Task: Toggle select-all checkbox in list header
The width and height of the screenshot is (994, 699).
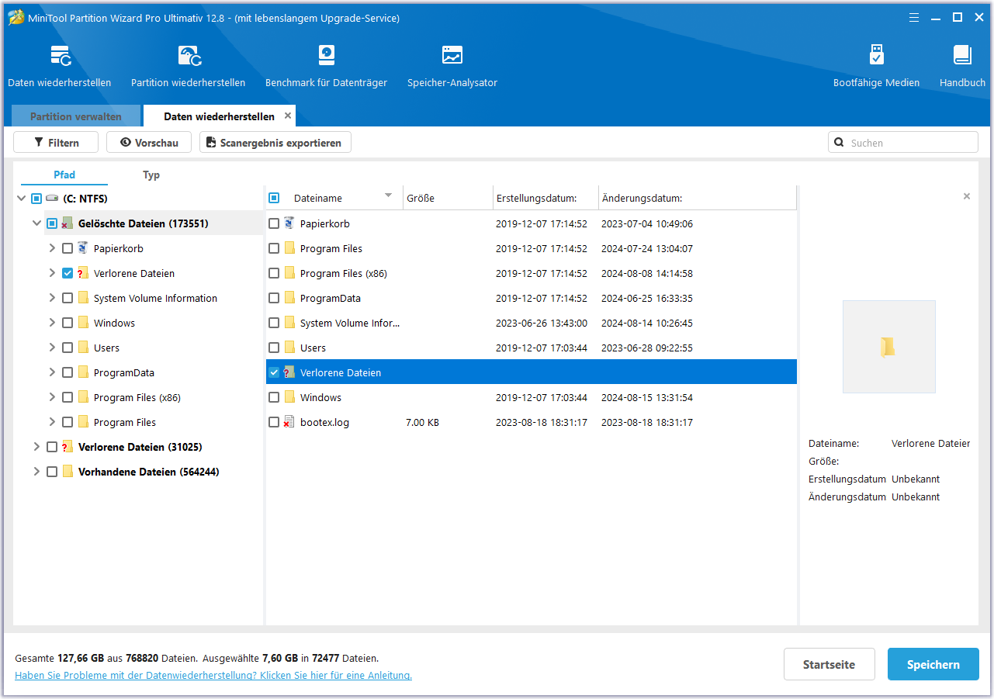Action: [274, 198]
